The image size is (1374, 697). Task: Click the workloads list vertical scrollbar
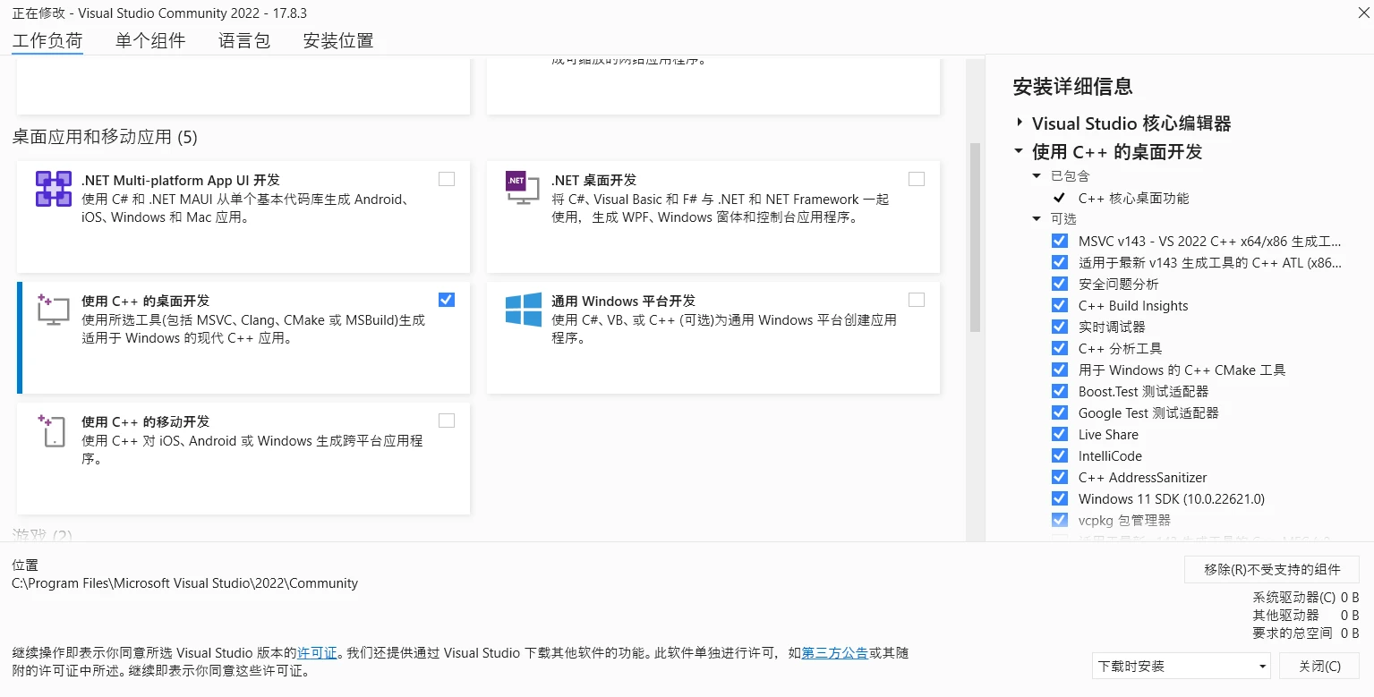975,238
